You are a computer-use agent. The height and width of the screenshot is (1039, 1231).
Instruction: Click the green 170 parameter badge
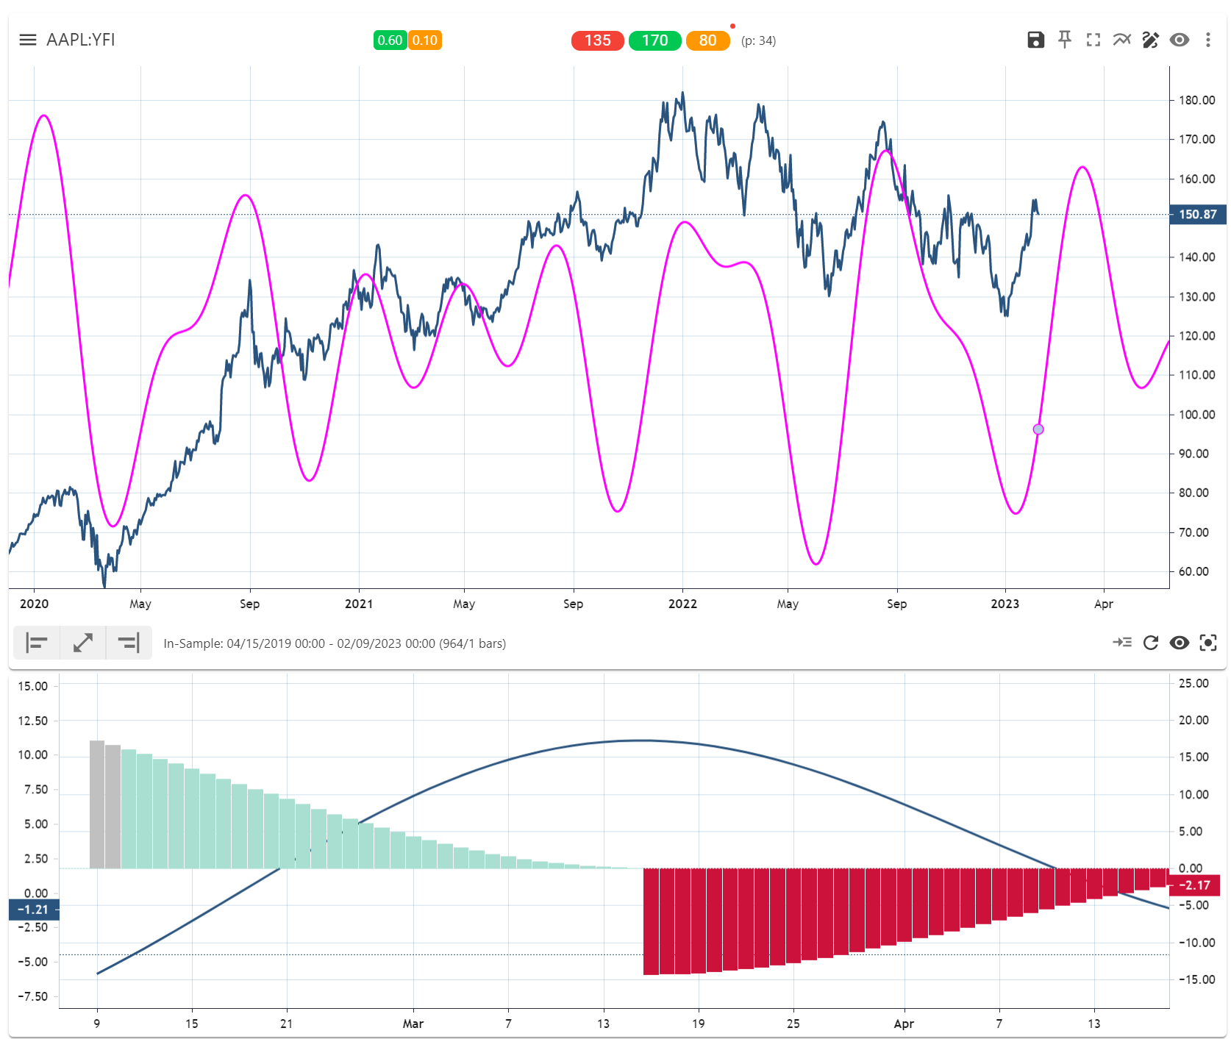654,41
